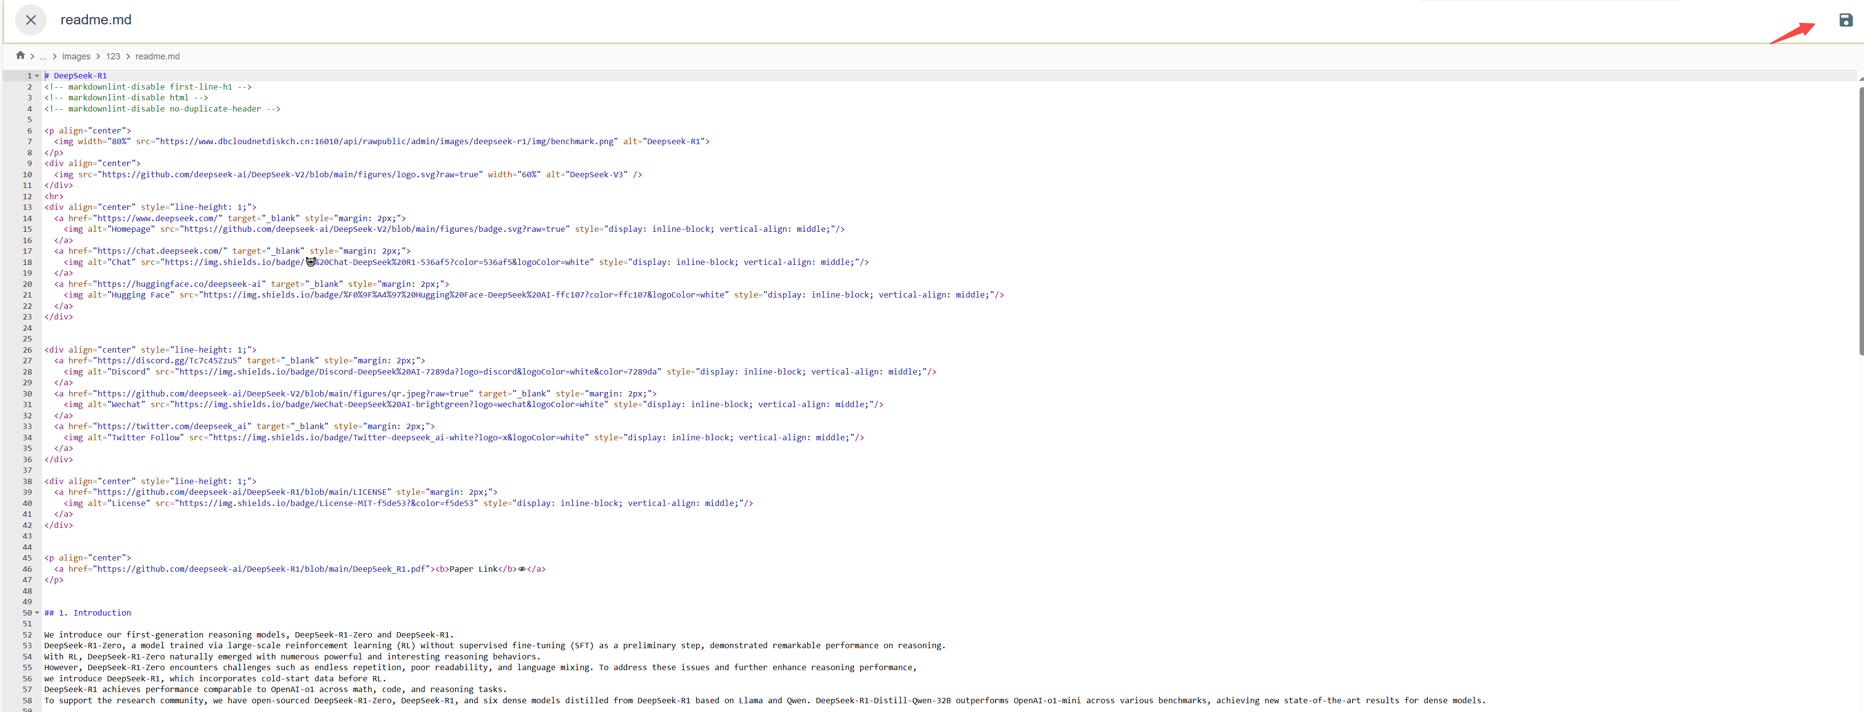This screenshot has width=1864, height=712.
Task: Click the line starting 'However, DeepSeek-R1-Zero encounters challenges'
Action: (480, 668)
